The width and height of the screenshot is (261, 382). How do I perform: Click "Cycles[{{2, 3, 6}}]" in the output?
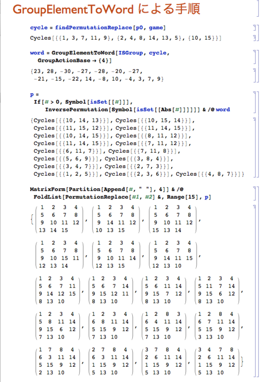[x=137, y=174]
